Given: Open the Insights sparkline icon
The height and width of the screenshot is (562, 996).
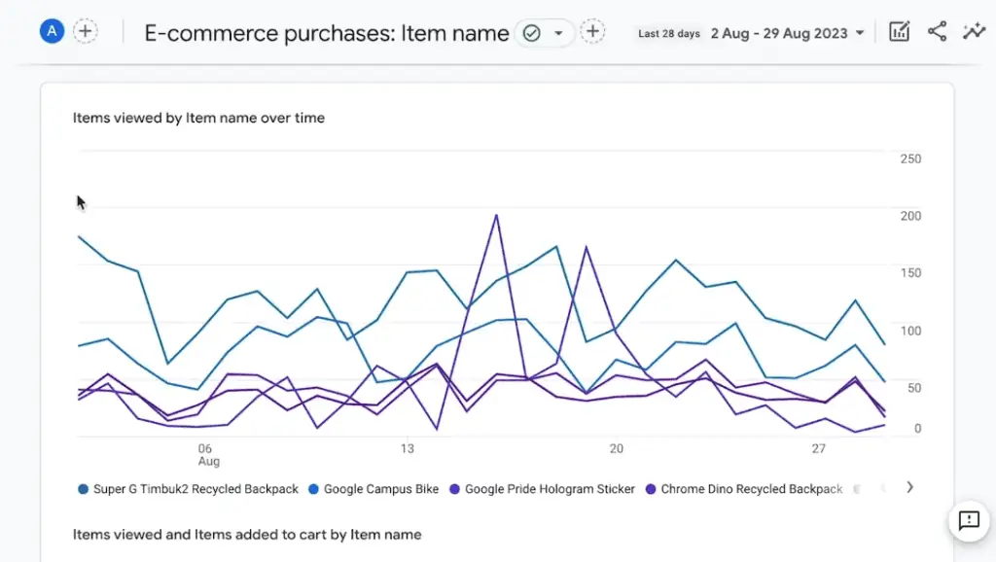Looking at the screenshot, I should [x=973, y=30].
